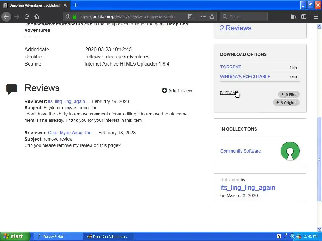This screenshot has width=322, height=241.
Task: Open reviewer its_ling_ling_again profile link
Action: tap(66, 101)
